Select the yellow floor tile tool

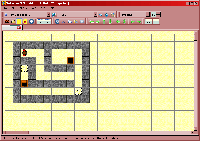(x=19, y=22)
